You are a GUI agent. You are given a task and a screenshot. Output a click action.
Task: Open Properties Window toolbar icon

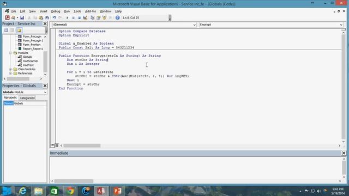coord(98,17)
